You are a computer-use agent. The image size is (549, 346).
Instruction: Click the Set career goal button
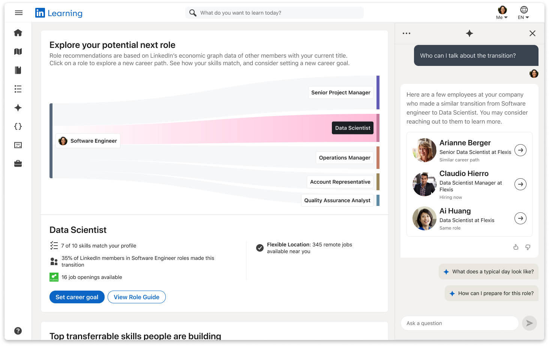[x=77, y=297]
